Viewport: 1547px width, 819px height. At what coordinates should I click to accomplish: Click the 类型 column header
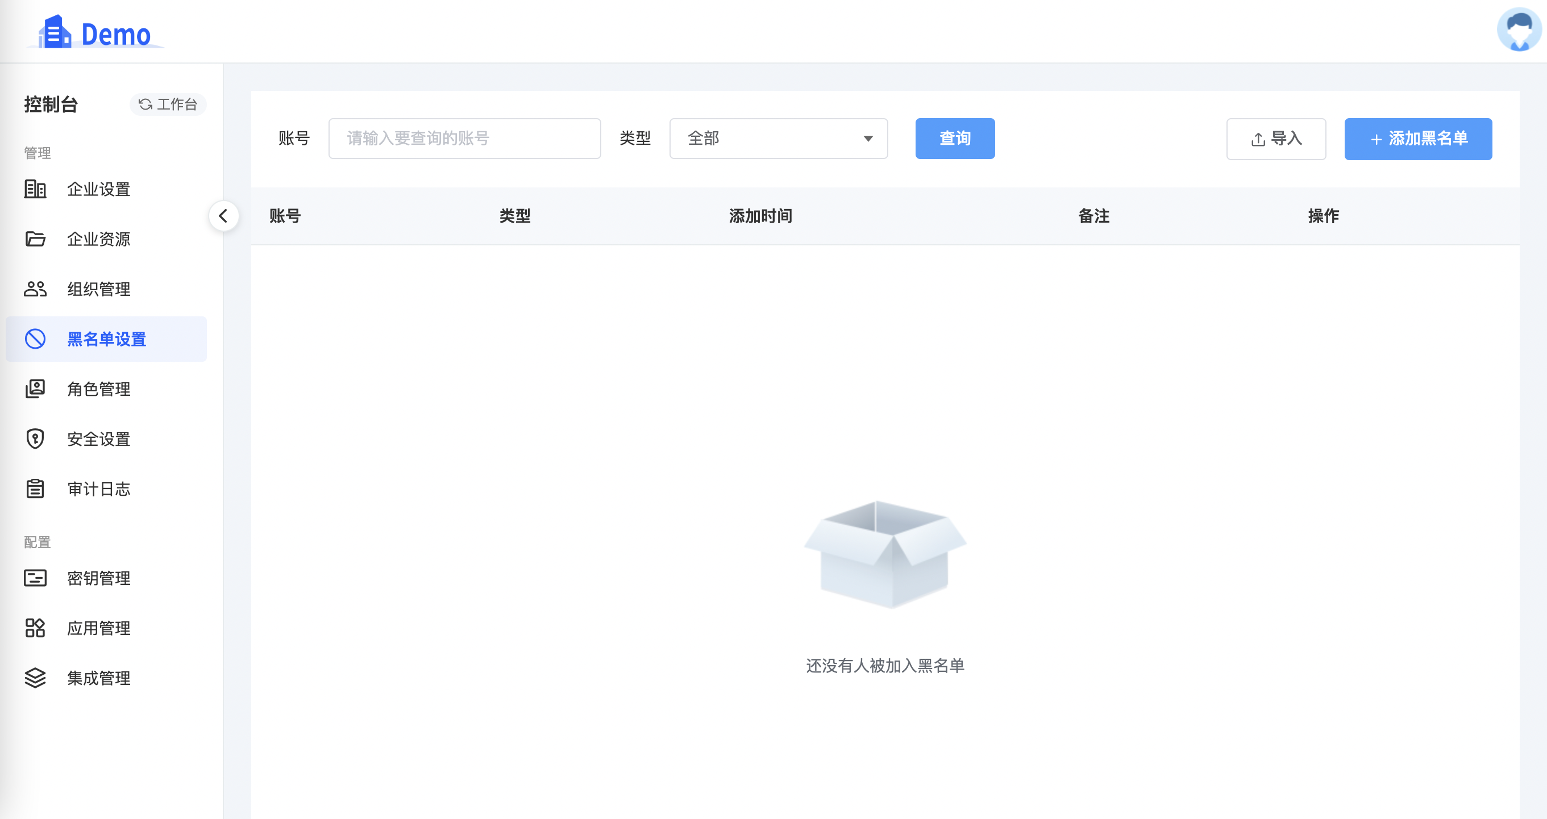coord(515,216)
